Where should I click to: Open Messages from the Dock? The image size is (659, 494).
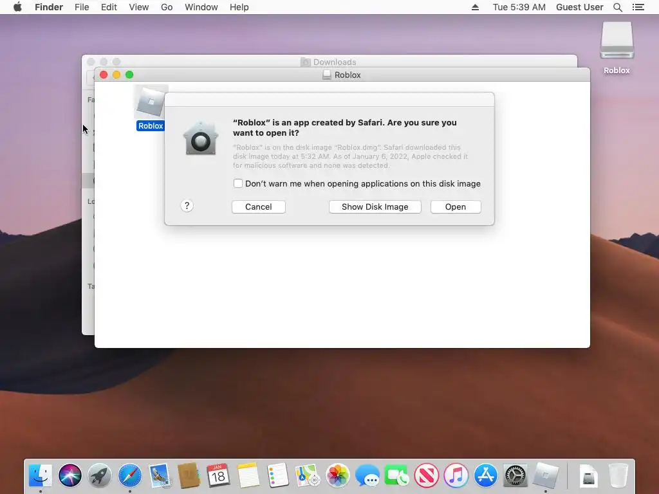click(x=367, y=475)
